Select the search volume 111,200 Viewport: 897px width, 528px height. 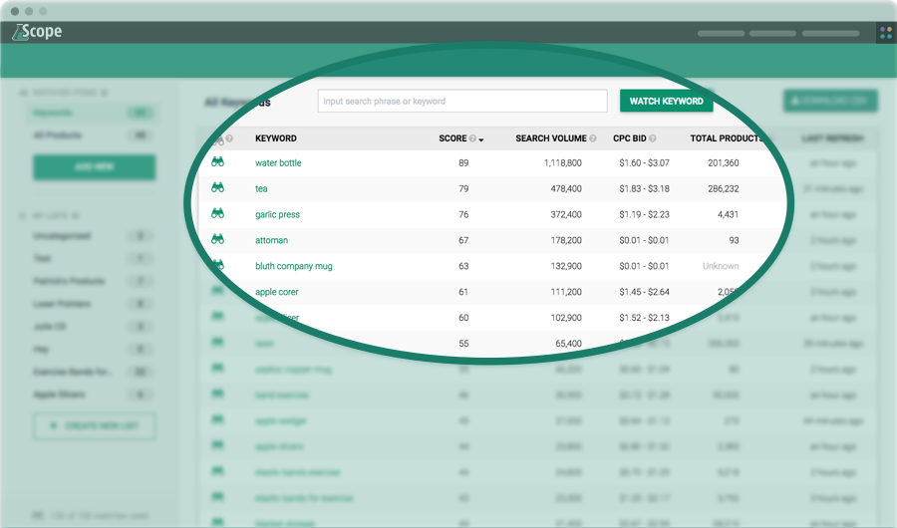click(566, 292)
